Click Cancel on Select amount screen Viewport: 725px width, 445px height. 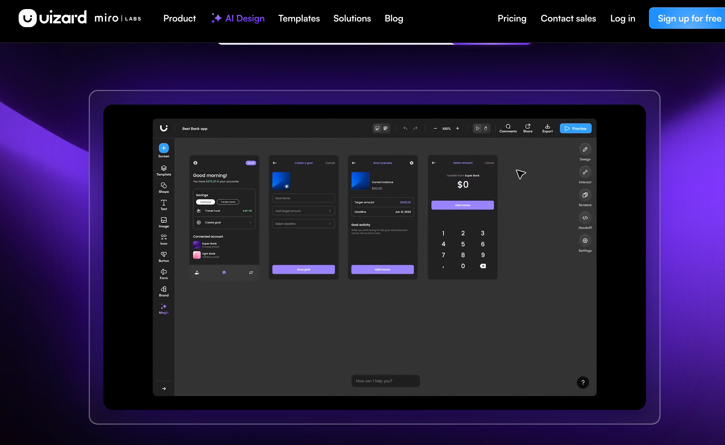click(489, 163)
